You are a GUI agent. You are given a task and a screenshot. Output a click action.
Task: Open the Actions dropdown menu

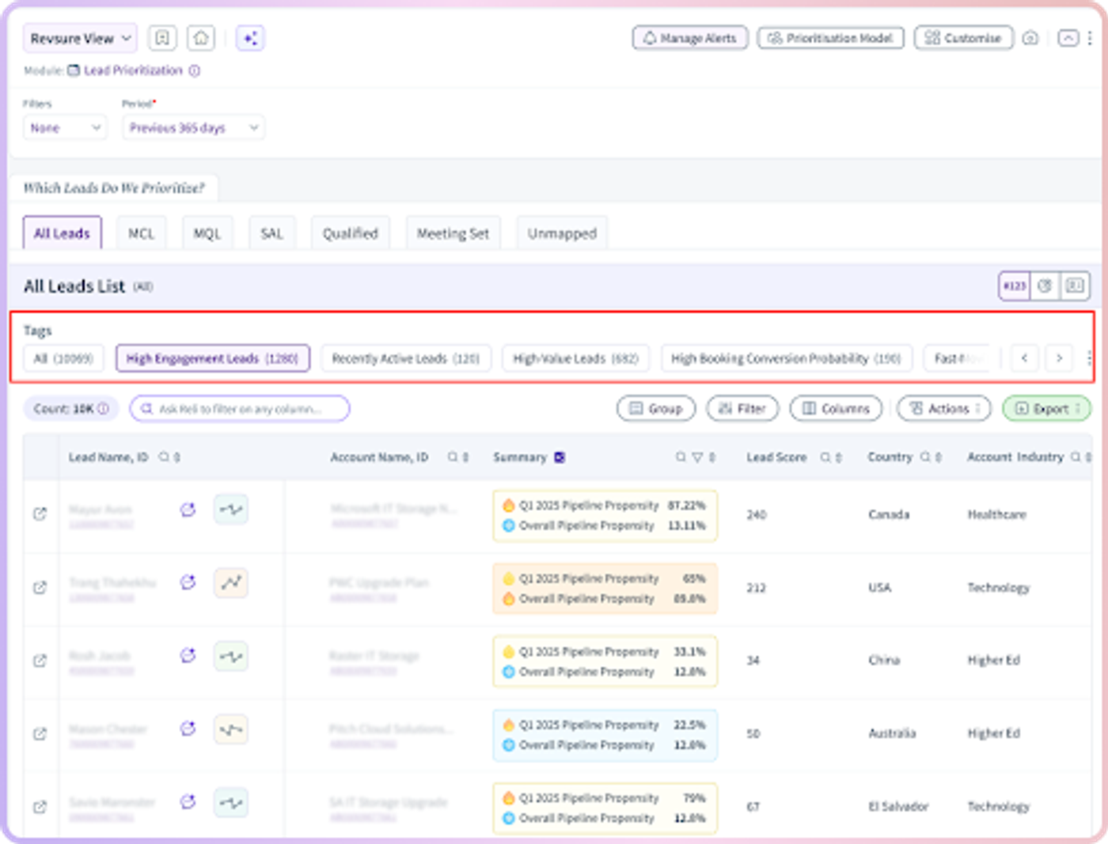pos(944,409)
